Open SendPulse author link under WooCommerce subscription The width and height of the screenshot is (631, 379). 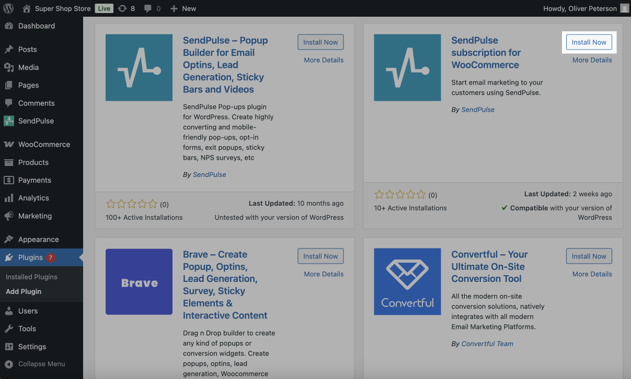pyautogui.click(x=478, y=110)
